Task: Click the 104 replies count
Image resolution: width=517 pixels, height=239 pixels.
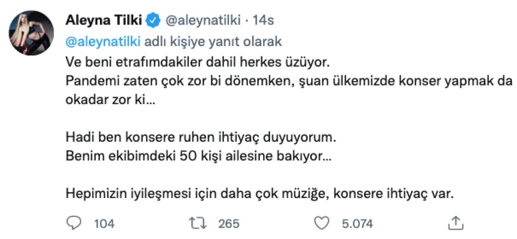Action: (x=104, y=223)
